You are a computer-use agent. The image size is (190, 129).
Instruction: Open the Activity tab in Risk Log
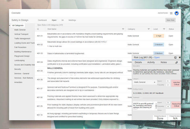[x=151, y=62]
